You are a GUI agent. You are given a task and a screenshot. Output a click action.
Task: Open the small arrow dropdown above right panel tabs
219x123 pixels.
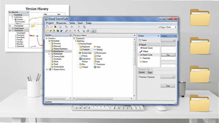coord(152,69)
